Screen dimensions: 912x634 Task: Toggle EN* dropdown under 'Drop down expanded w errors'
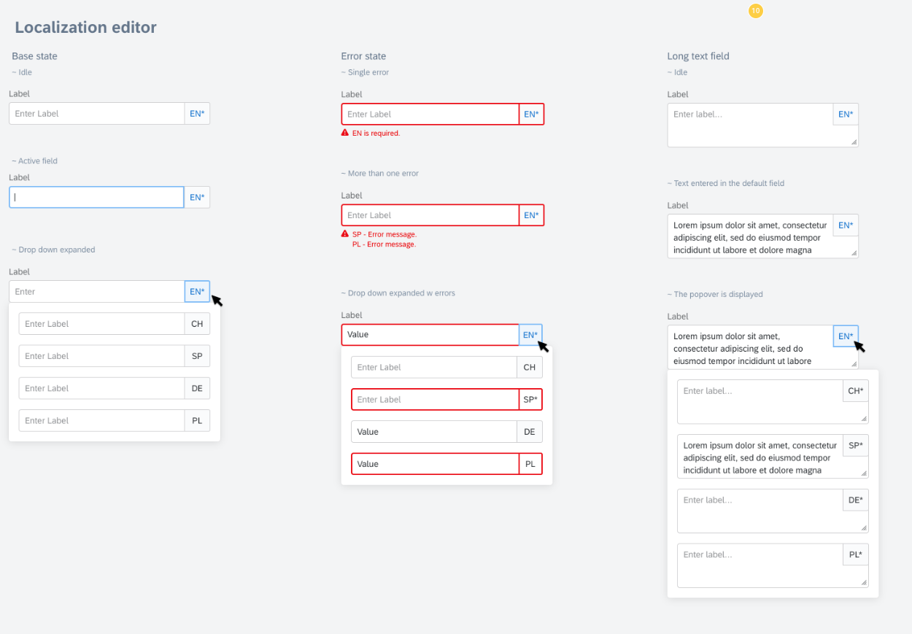coord(530,335)
